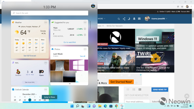194x109 pixels.
Task: Select Mon forecast column
Action: tap(43, 45)
